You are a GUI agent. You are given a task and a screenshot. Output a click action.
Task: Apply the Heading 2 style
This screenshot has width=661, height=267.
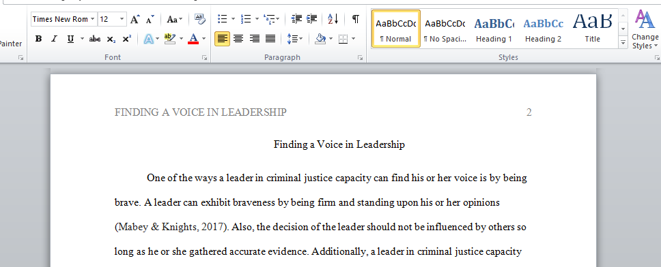pyautogui.click(x=543, y=29)
